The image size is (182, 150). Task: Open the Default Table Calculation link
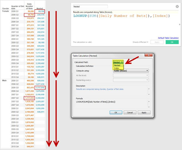(x=168, y=38)
